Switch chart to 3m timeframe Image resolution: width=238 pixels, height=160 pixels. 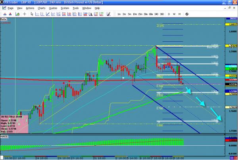coord(124,14)
